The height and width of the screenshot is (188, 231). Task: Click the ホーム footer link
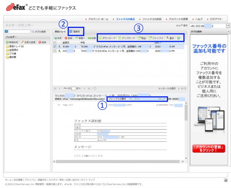coord(8,180)
